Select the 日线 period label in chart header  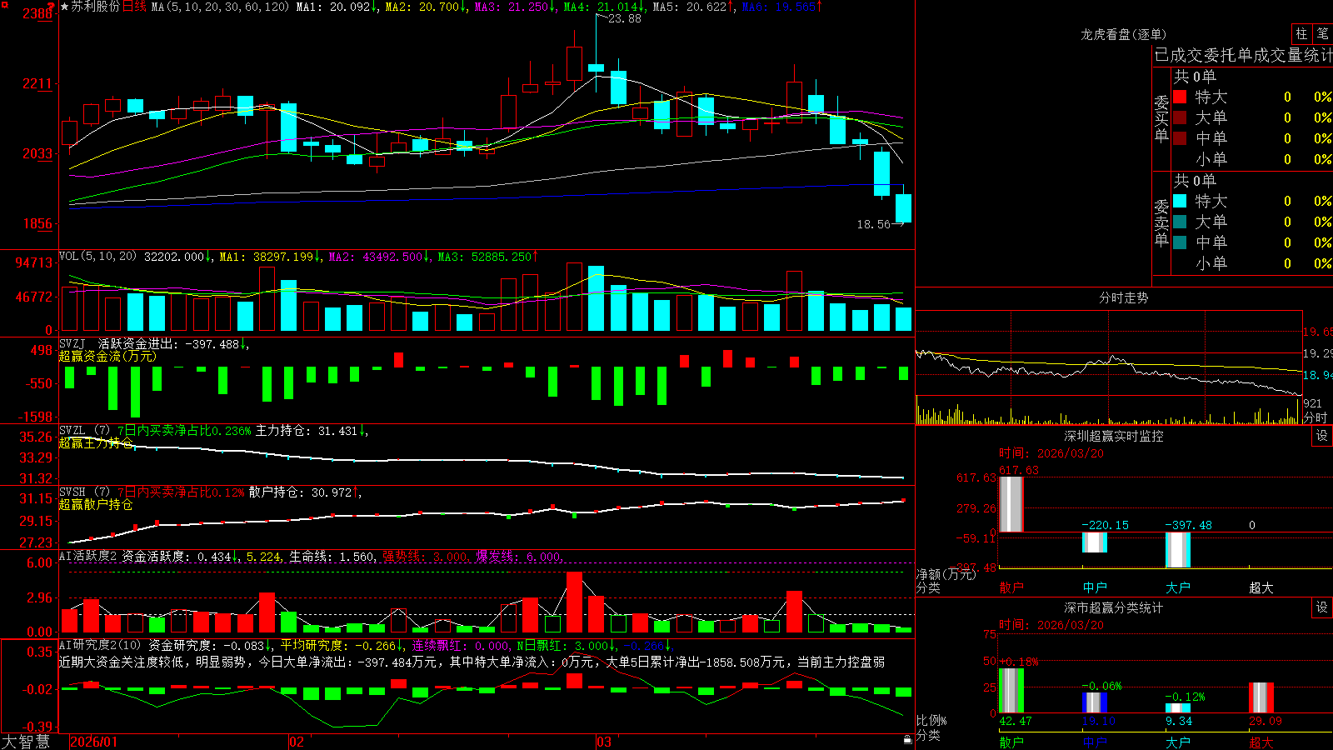tap(134, 7)
